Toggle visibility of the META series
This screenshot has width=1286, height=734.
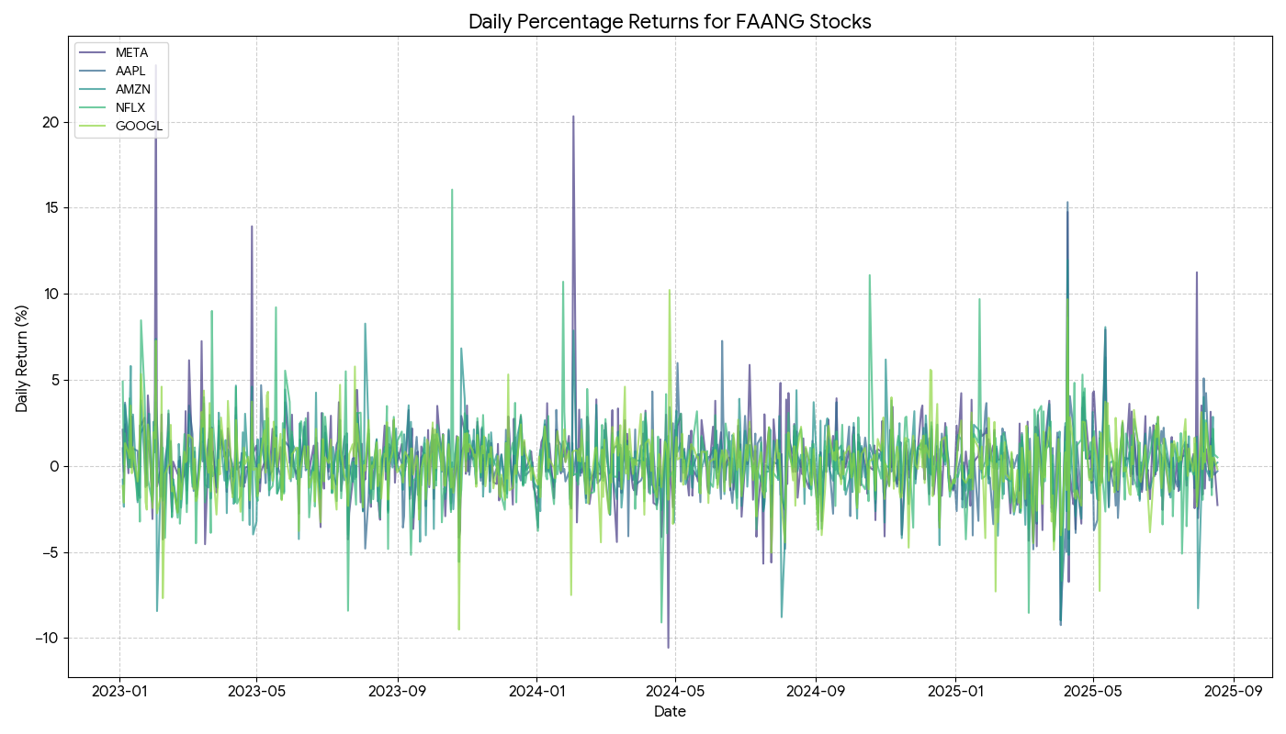click(x=131, y=53)
